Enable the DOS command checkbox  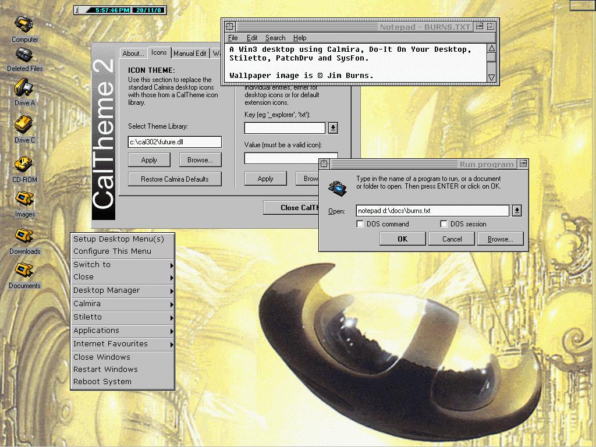(x=360, y=224)
